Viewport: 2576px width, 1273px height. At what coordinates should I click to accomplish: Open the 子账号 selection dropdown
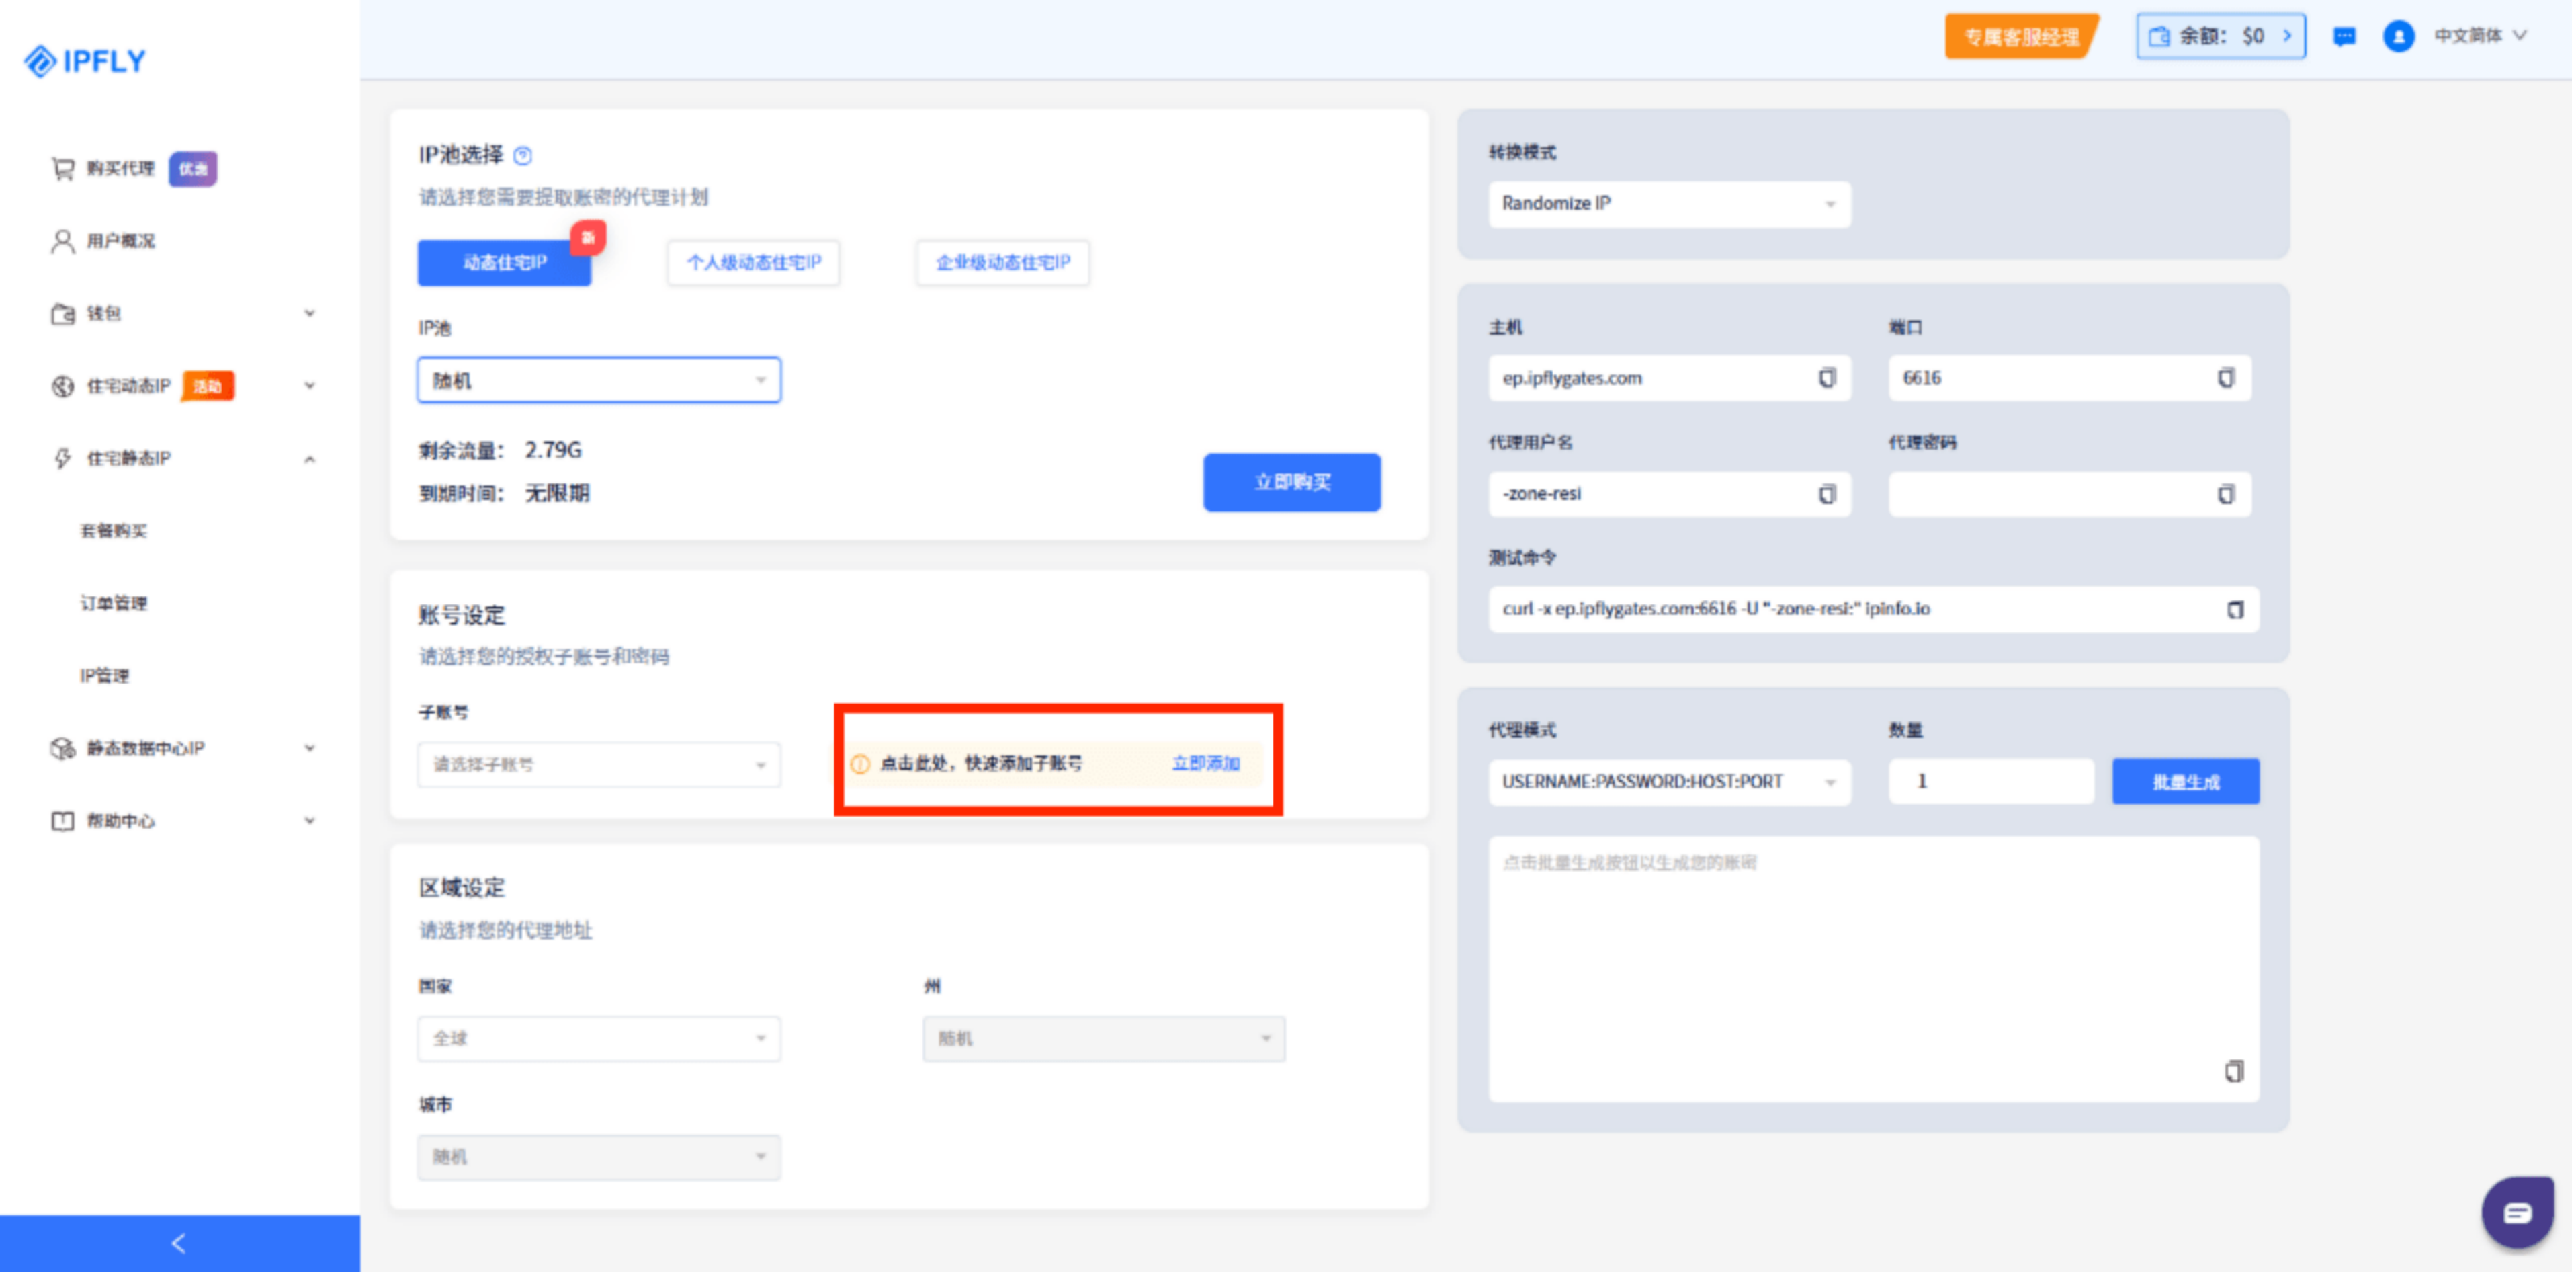pos(599,765)
